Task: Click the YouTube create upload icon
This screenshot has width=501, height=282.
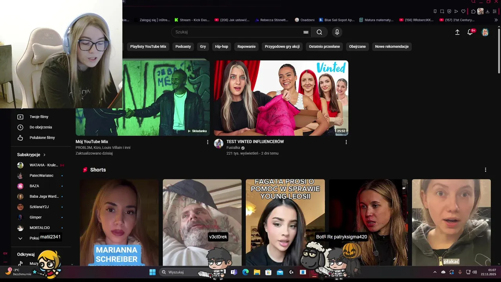Action: [x=457, y=32]
